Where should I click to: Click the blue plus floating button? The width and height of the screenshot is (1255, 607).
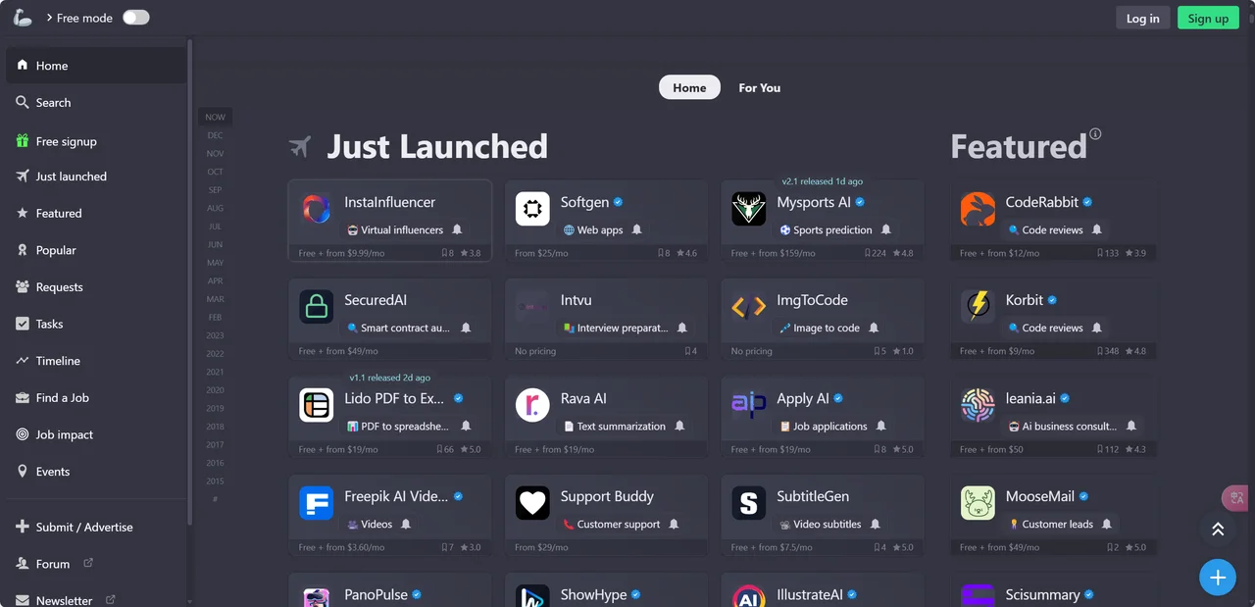1218,578
